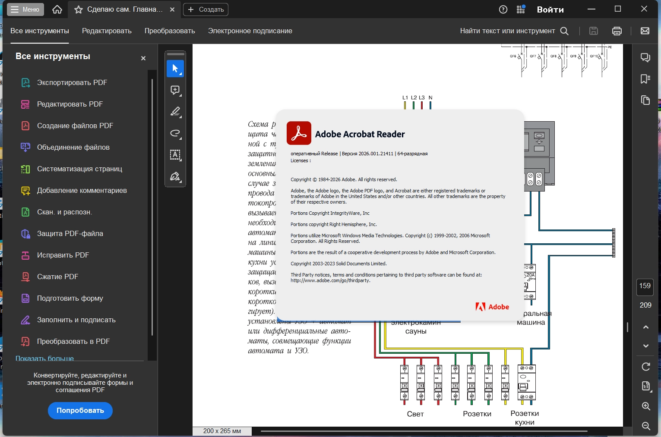
Task: Click the Показать больше link
Action: (44, 358)
